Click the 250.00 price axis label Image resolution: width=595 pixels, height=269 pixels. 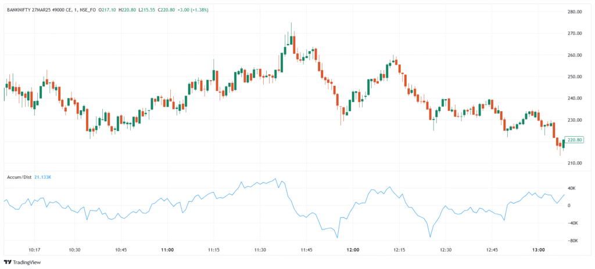pyautogui.click(x=575, y=77)
